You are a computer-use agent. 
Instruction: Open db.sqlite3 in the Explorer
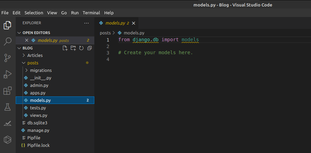(37, 123)
